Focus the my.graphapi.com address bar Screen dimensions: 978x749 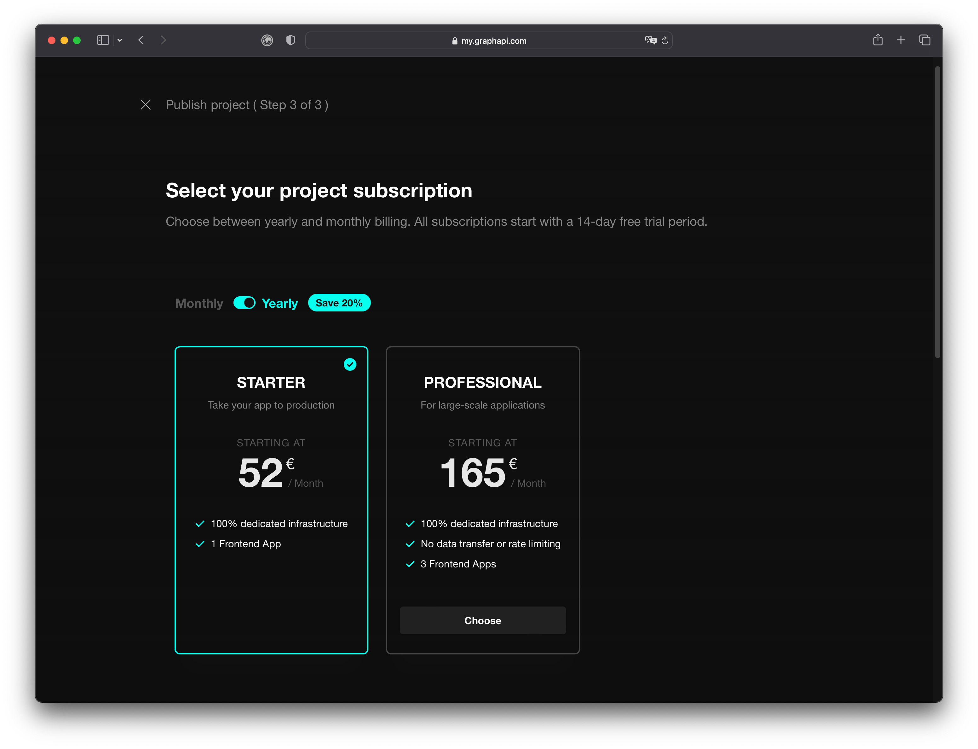489,41
